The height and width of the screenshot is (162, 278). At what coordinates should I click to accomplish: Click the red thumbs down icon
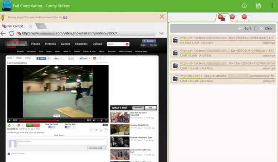click(19, 125)
